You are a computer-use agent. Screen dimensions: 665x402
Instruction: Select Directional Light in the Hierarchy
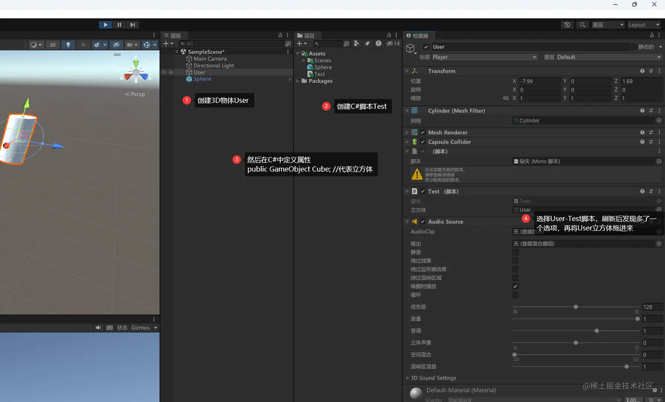[214, 66]
